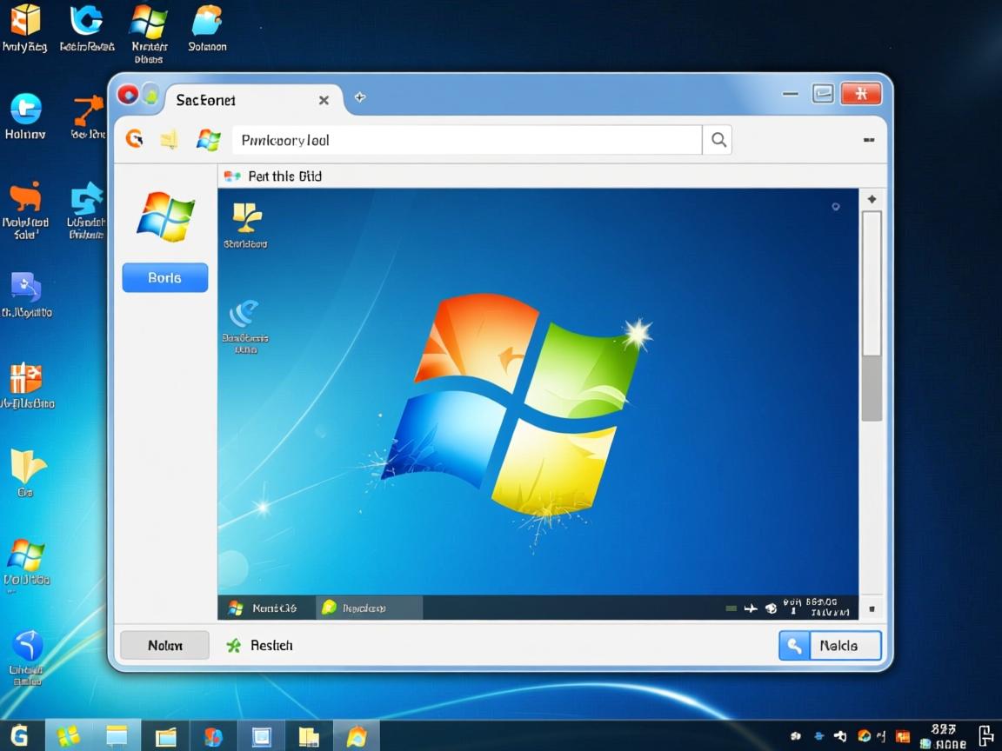Click the yellow folder icon beside address bar
The width and height of the screenshot is (1002, 751).
point(170,139)
